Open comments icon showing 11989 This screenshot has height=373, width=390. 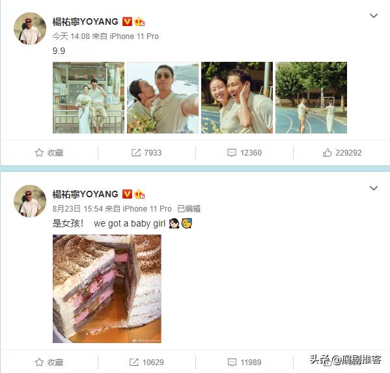[232, 362]
